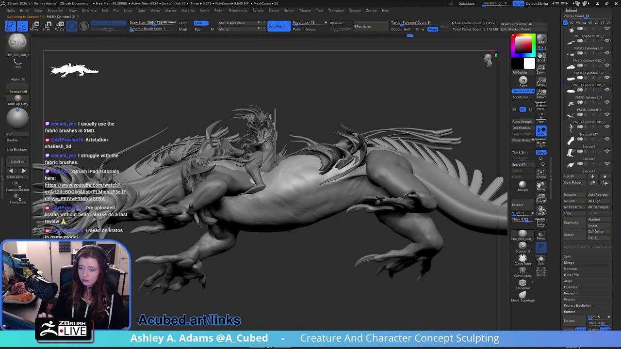Click the Paint brush icon
This screenshot has width=621, height=349.
tap(523, 81)
